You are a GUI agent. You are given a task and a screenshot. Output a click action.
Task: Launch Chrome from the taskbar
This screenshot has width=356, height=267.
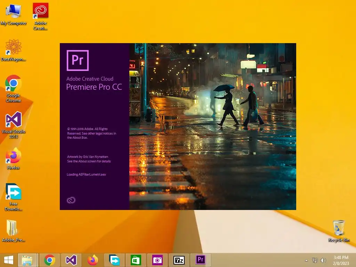click(x=50, y=260)
